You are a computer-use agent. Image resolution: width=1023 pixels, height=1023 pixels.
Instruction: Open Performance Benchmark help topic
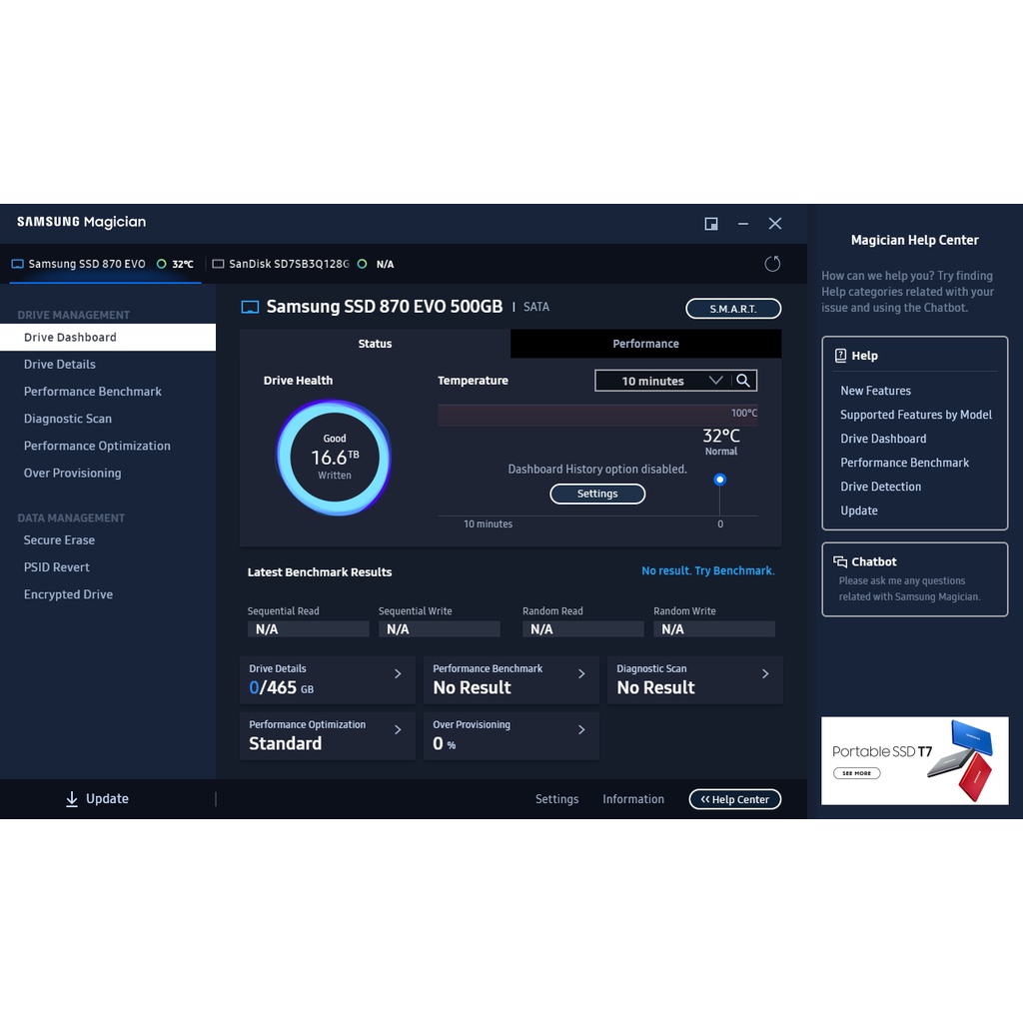(905, 463)
